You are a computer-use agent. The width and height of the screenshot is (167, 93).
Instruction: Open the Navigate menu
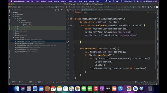click(44, 1)
